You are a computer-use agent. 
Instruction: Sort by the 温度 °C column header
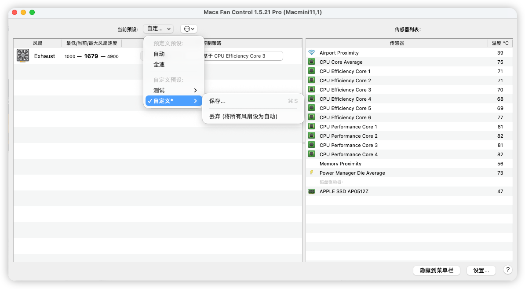[500, 43]
